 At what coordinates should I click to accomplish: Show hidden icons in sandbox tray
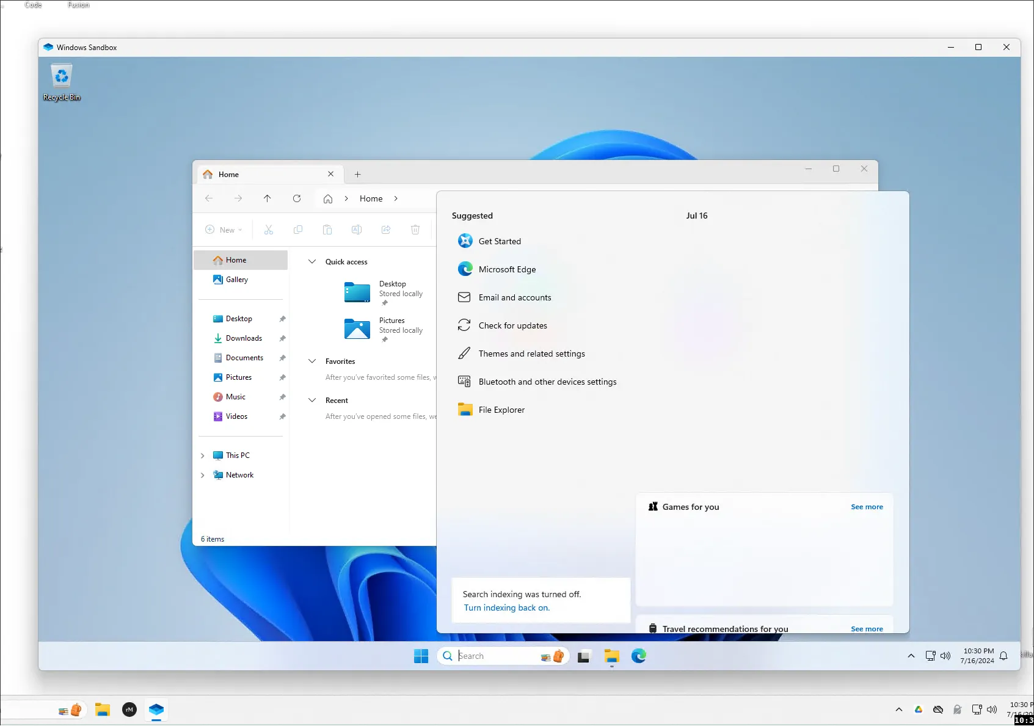coord(911,656)
